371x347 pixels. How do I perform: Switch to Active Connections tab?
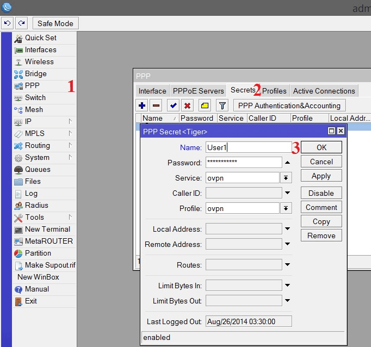[x=324, y=91]
